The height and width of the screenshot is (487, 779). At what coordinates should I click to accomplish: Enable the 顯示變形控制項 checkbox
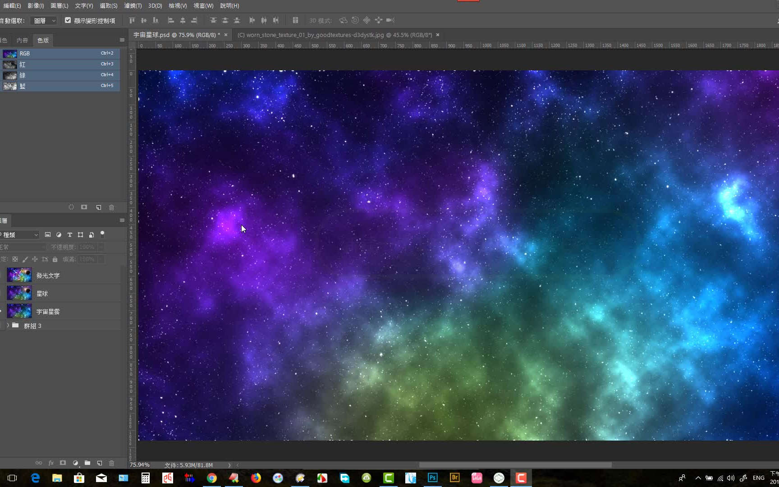tap(68, 20)
